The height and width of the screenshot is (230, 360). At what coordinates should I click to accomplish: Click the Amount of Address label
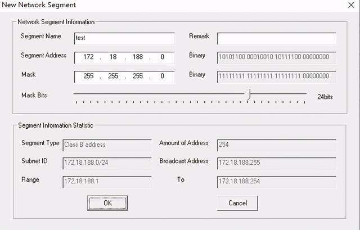point(184,143)
